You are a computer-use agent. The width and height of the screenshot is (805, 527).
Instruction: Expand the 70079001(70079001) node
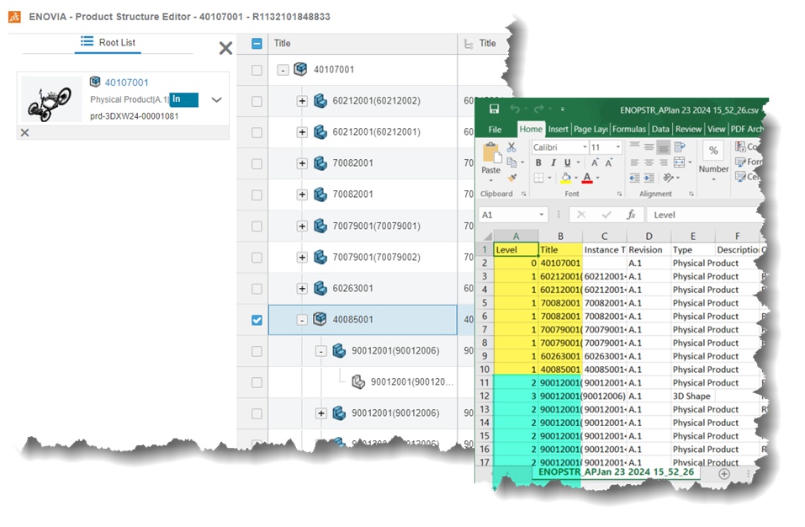point(302,226)
